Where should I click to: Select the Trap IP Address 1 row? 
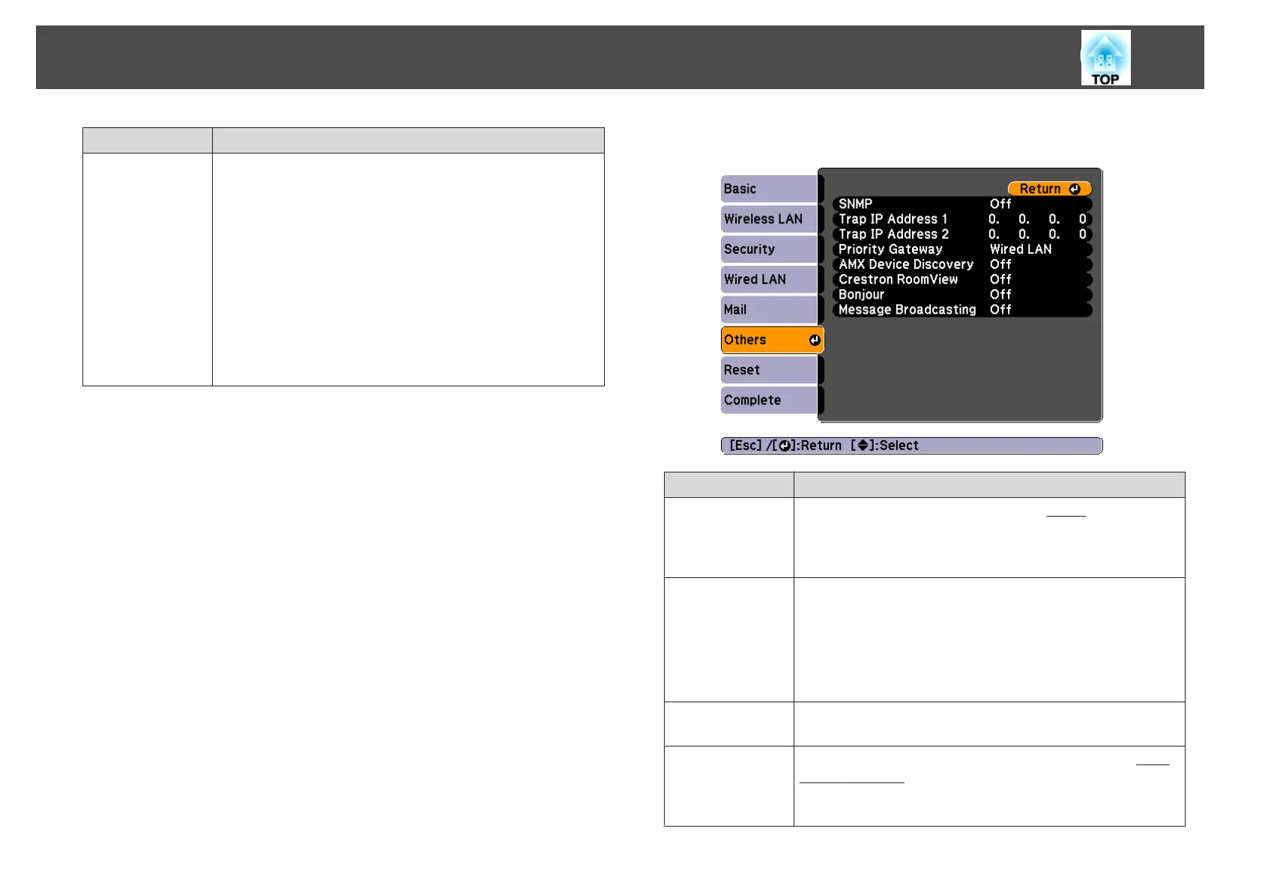[x=962, y=219]
